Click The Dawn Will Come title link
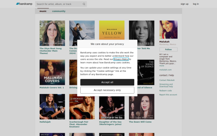217x136 pixels. tap(140, 122)
